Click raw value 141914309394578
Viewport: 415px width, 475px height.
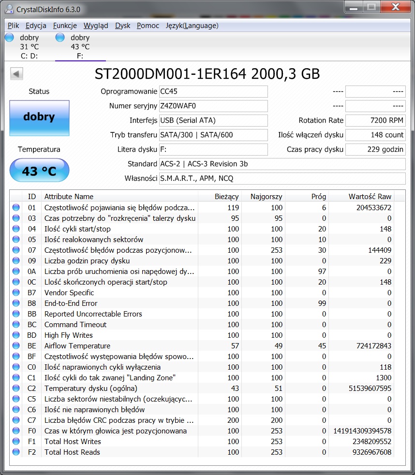[x=362, y=431]
